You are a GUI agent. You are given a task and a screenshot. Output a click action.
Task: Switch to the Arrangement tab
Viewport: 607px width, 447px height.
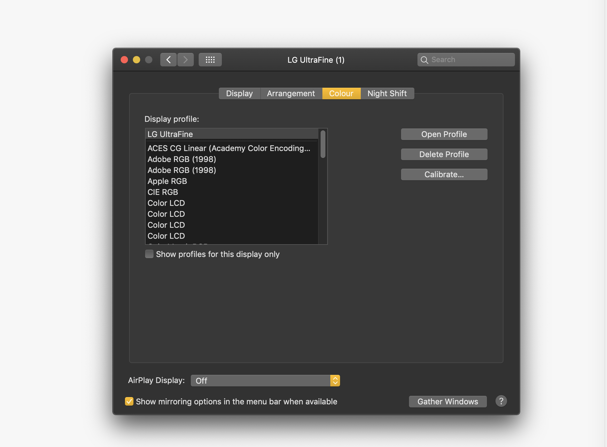(291, 93)
